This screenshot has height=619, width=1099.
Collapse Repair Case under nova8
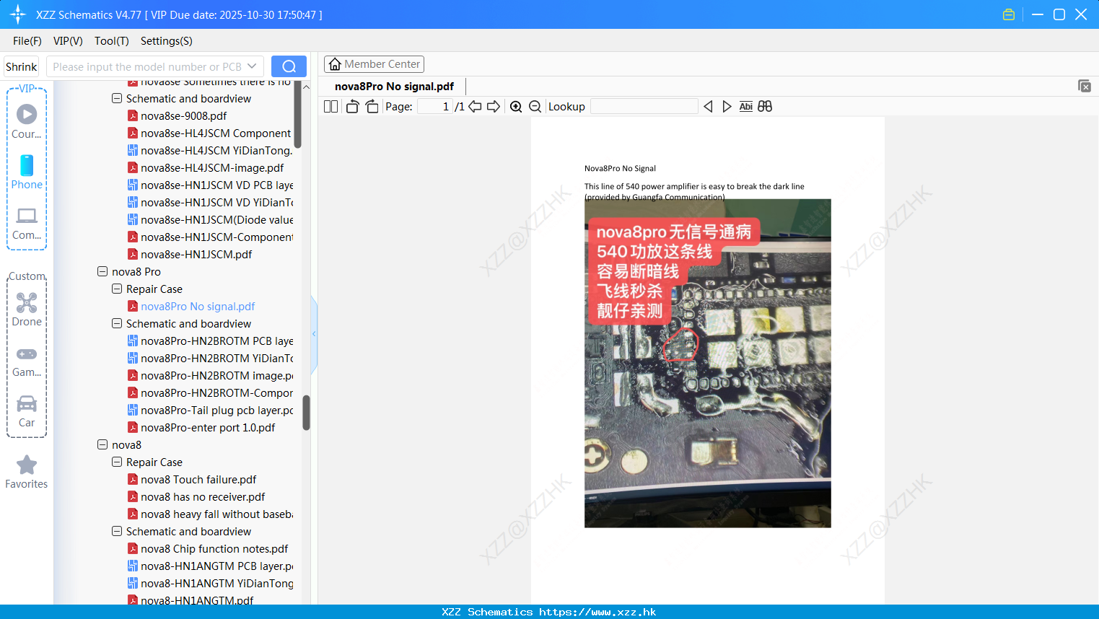tap(117, 462)
